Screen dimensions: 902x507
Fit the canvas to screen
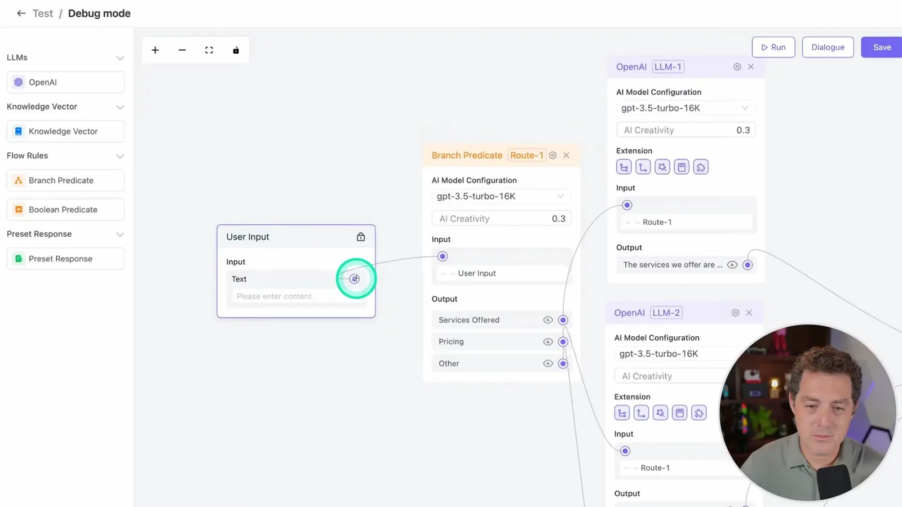coord(209,50)
